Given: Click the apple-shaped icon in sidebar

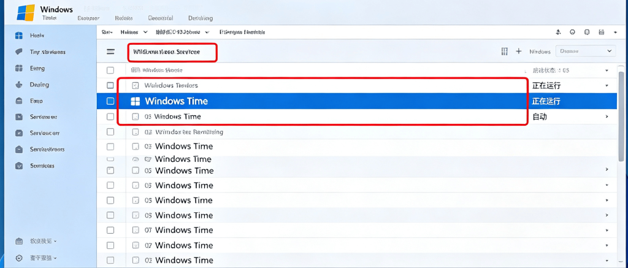Looking at the screenshot, I should [18, 85].
